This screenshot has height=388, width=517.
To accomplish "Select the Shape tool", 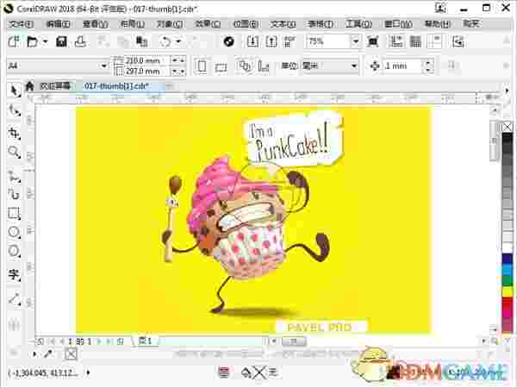I will click(14, 111).
